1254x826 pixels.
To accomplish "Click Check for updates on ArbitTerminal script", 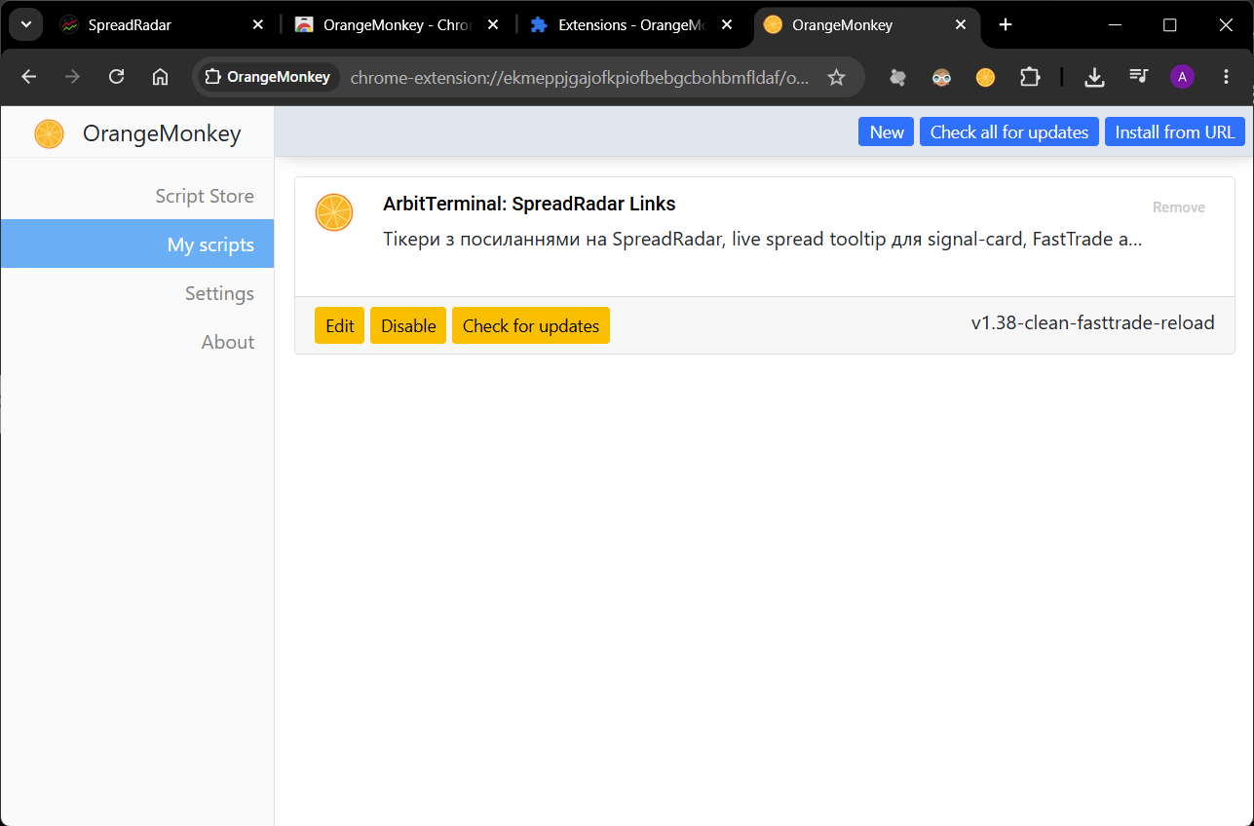I will [x=531, y=325].
